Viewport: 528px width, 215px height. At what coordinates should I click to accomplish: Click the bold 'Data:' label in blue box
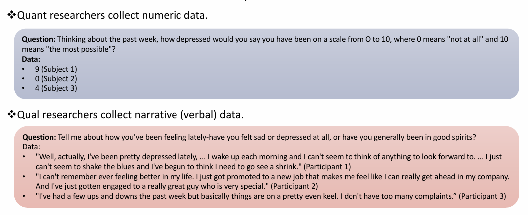(x=32, y=59)
